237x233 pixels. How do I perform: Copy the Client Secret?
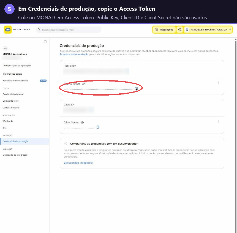(x=98, y=127)
